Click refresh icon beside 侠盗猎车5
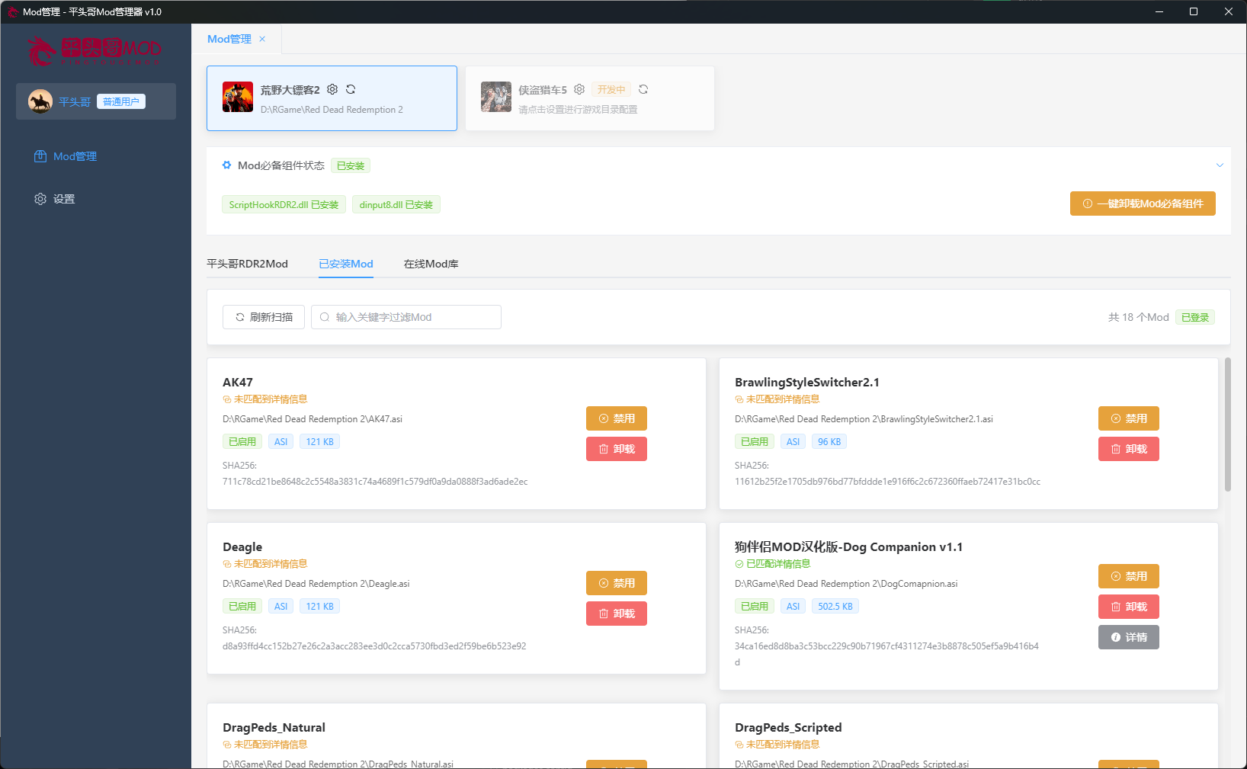 [643, 89]
